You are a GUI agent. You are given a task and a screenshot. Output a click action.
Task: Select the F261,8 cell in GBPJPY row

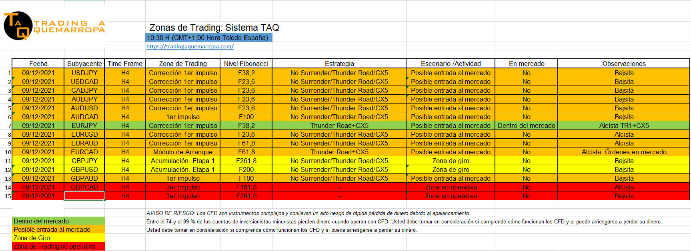click(x=246, y=161)
